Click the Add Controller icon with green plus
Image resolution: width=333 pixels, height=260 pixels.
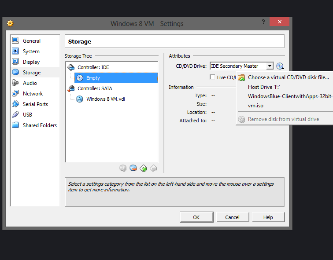[143, 168]
